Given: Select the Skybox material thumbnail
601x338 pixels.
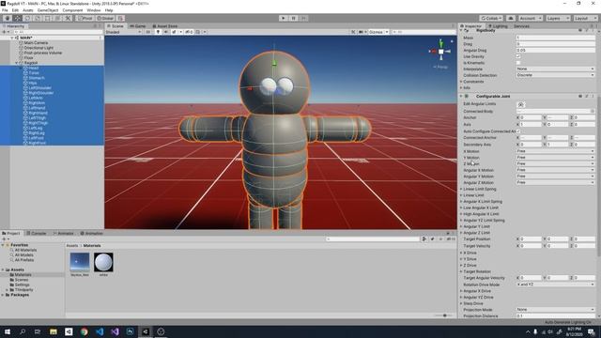Looking at the screenshot, I should [80, 263].
